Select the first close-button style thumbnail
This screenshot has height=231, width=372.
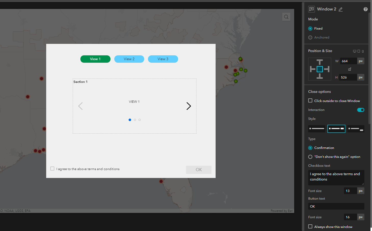click(x=317, y=129)
